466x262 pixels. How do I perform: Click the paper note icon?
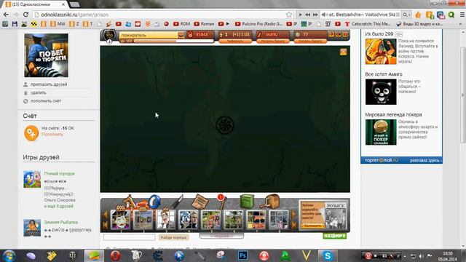coord(200,202)
